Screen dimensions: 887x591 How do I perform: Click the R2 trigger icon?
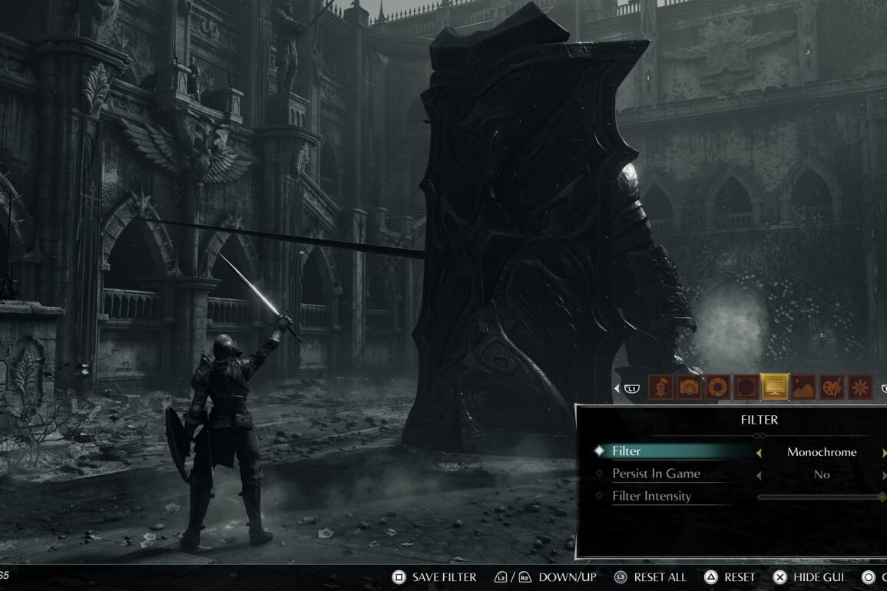pos(525,577)
